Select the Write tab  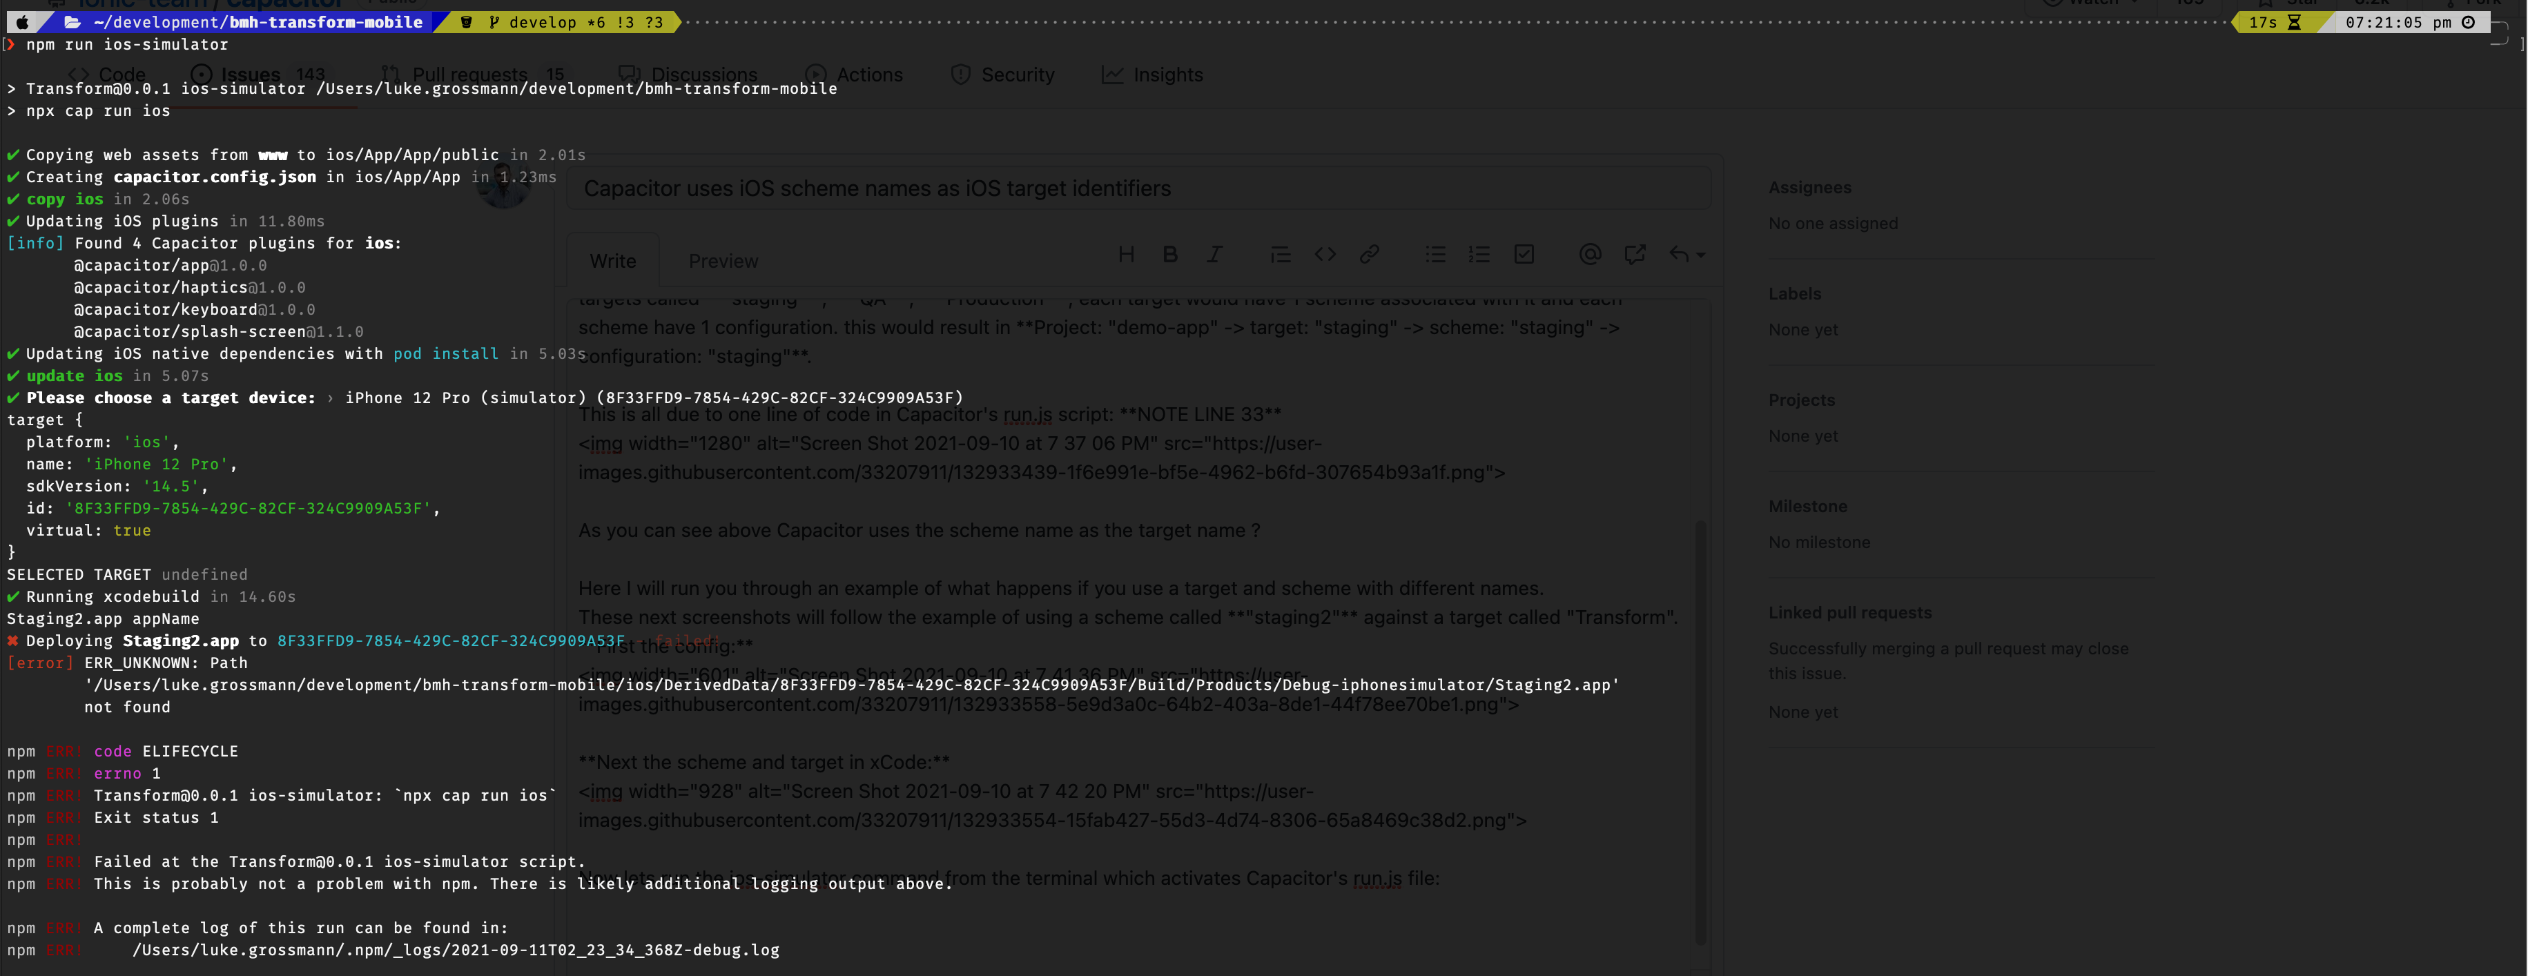click(612, 261)
